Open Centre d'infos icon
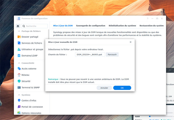174x120 pixels. pos(19,100)
